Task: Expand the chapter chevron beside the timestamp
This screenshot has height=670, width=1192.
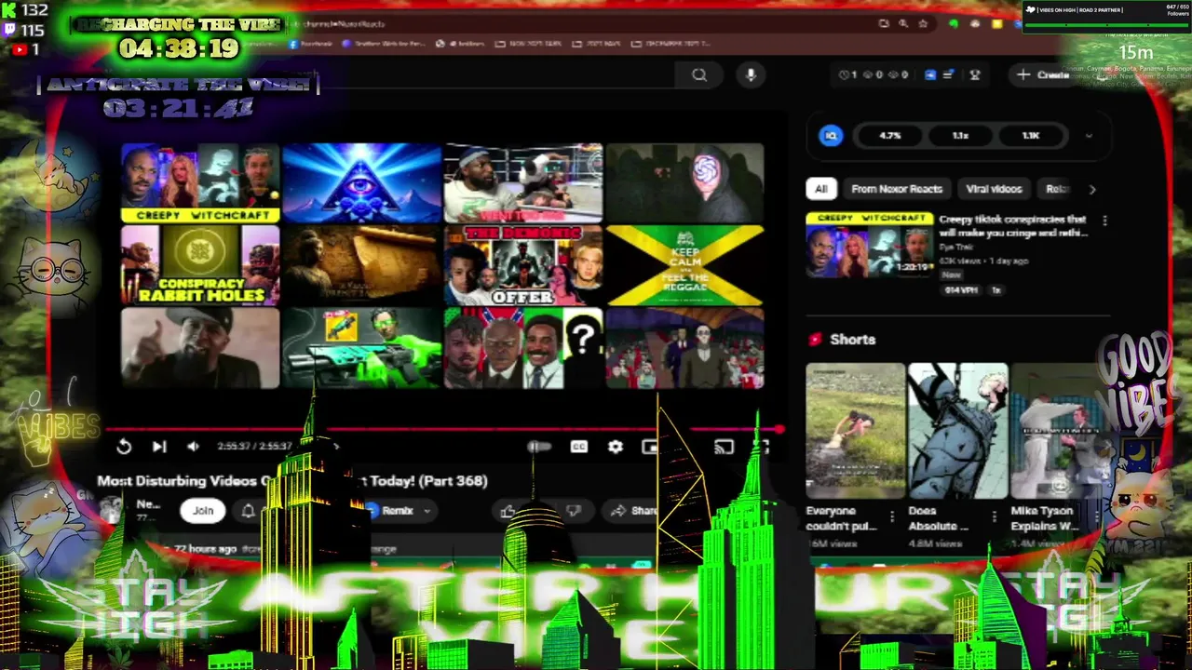Action: (336, 447)
